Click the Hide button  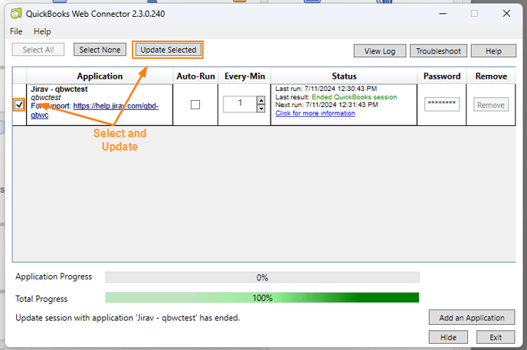tap(448, 337)
